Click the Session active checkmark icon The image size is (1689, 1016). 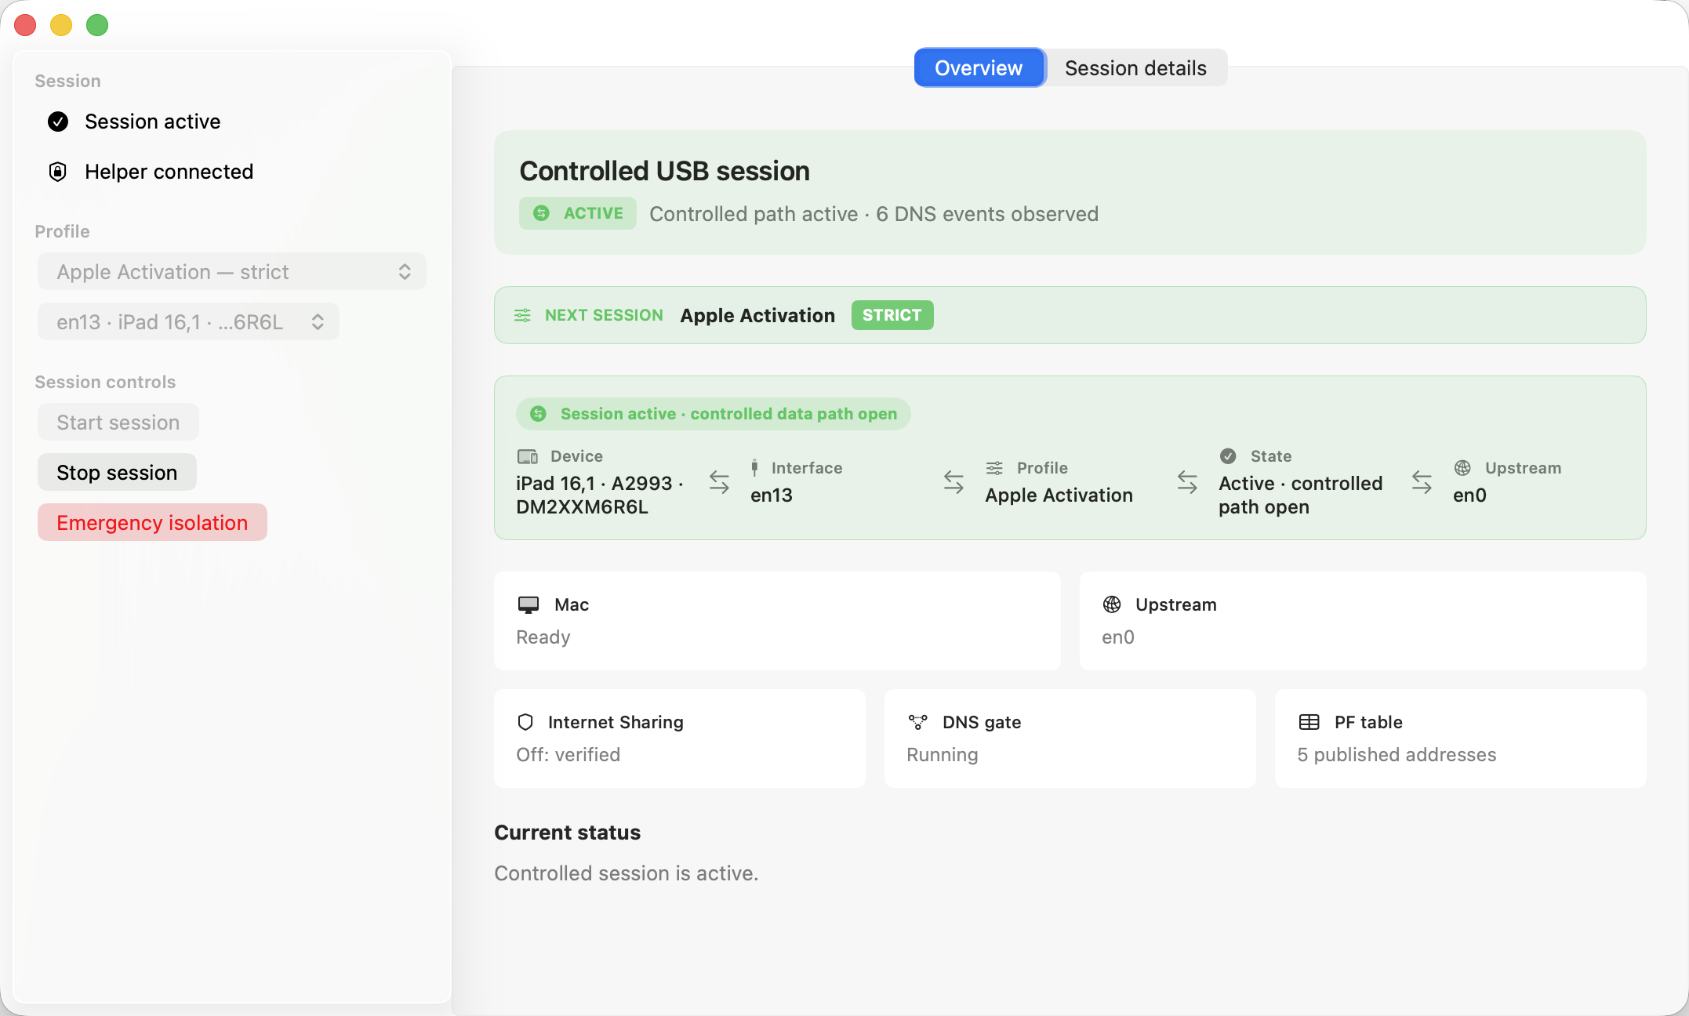point(58,122)
